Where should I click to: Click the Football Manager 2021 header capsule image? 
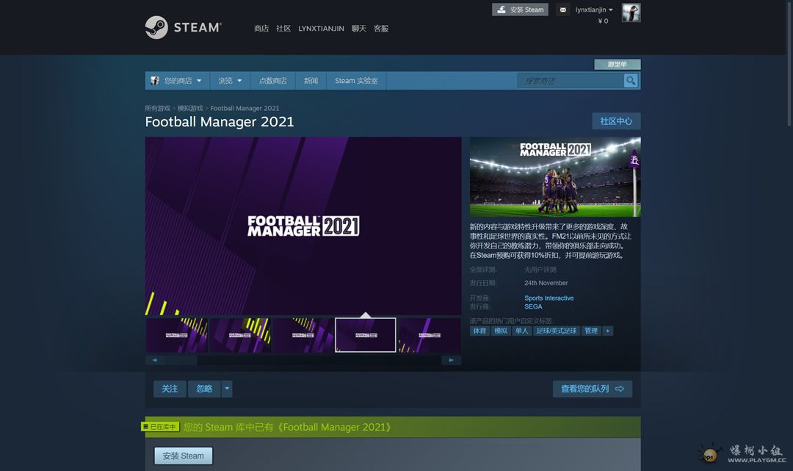(x=555, y=177)
